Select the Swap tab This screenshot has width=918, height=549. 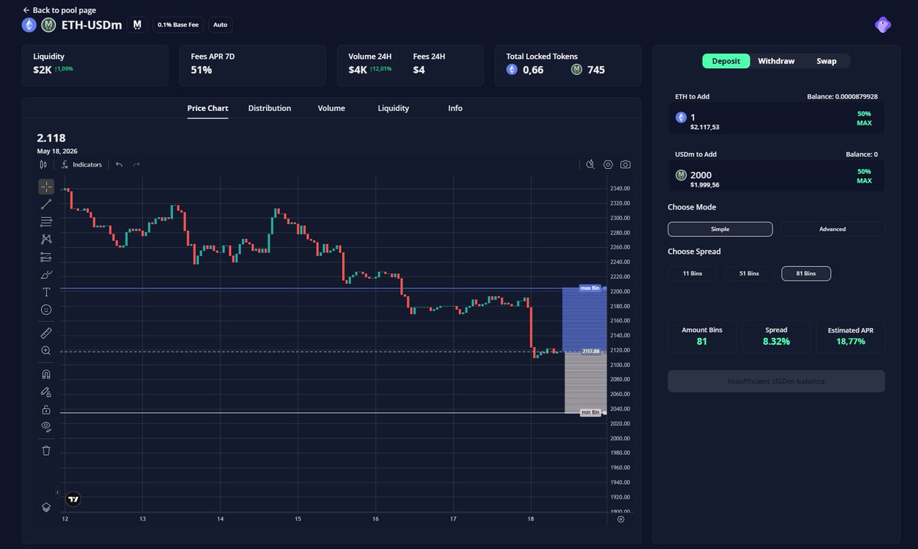(x=826, y=61)
